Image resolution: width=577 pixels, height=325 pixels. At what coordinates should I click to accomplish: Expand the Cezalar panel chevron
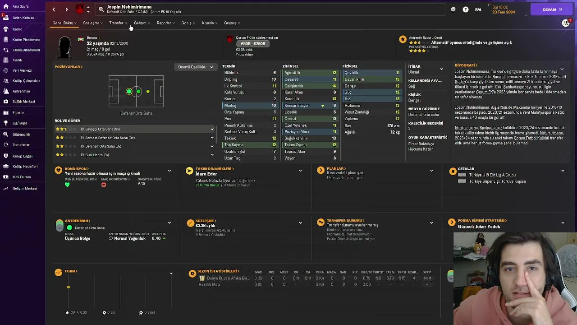[x=563, y=171]
